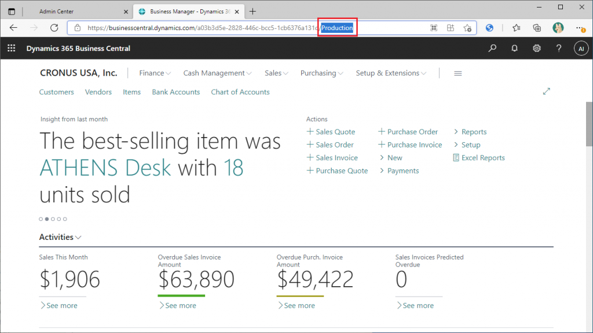The height and width of the screenshot is (333, 593).
Task: Create a new Purchase Invoice
Action: pyautogui.click(x=410, y=145)
